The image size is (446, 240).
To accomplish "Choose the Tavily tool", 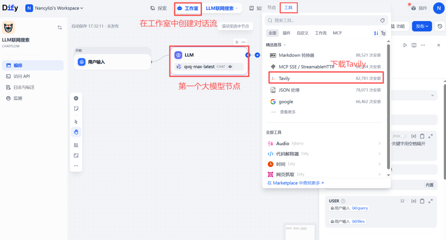I will pos(326,78).
